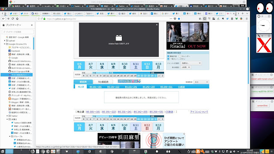Switch to the My番組表 tab
274x154 pixels.
tap(103, 82)
